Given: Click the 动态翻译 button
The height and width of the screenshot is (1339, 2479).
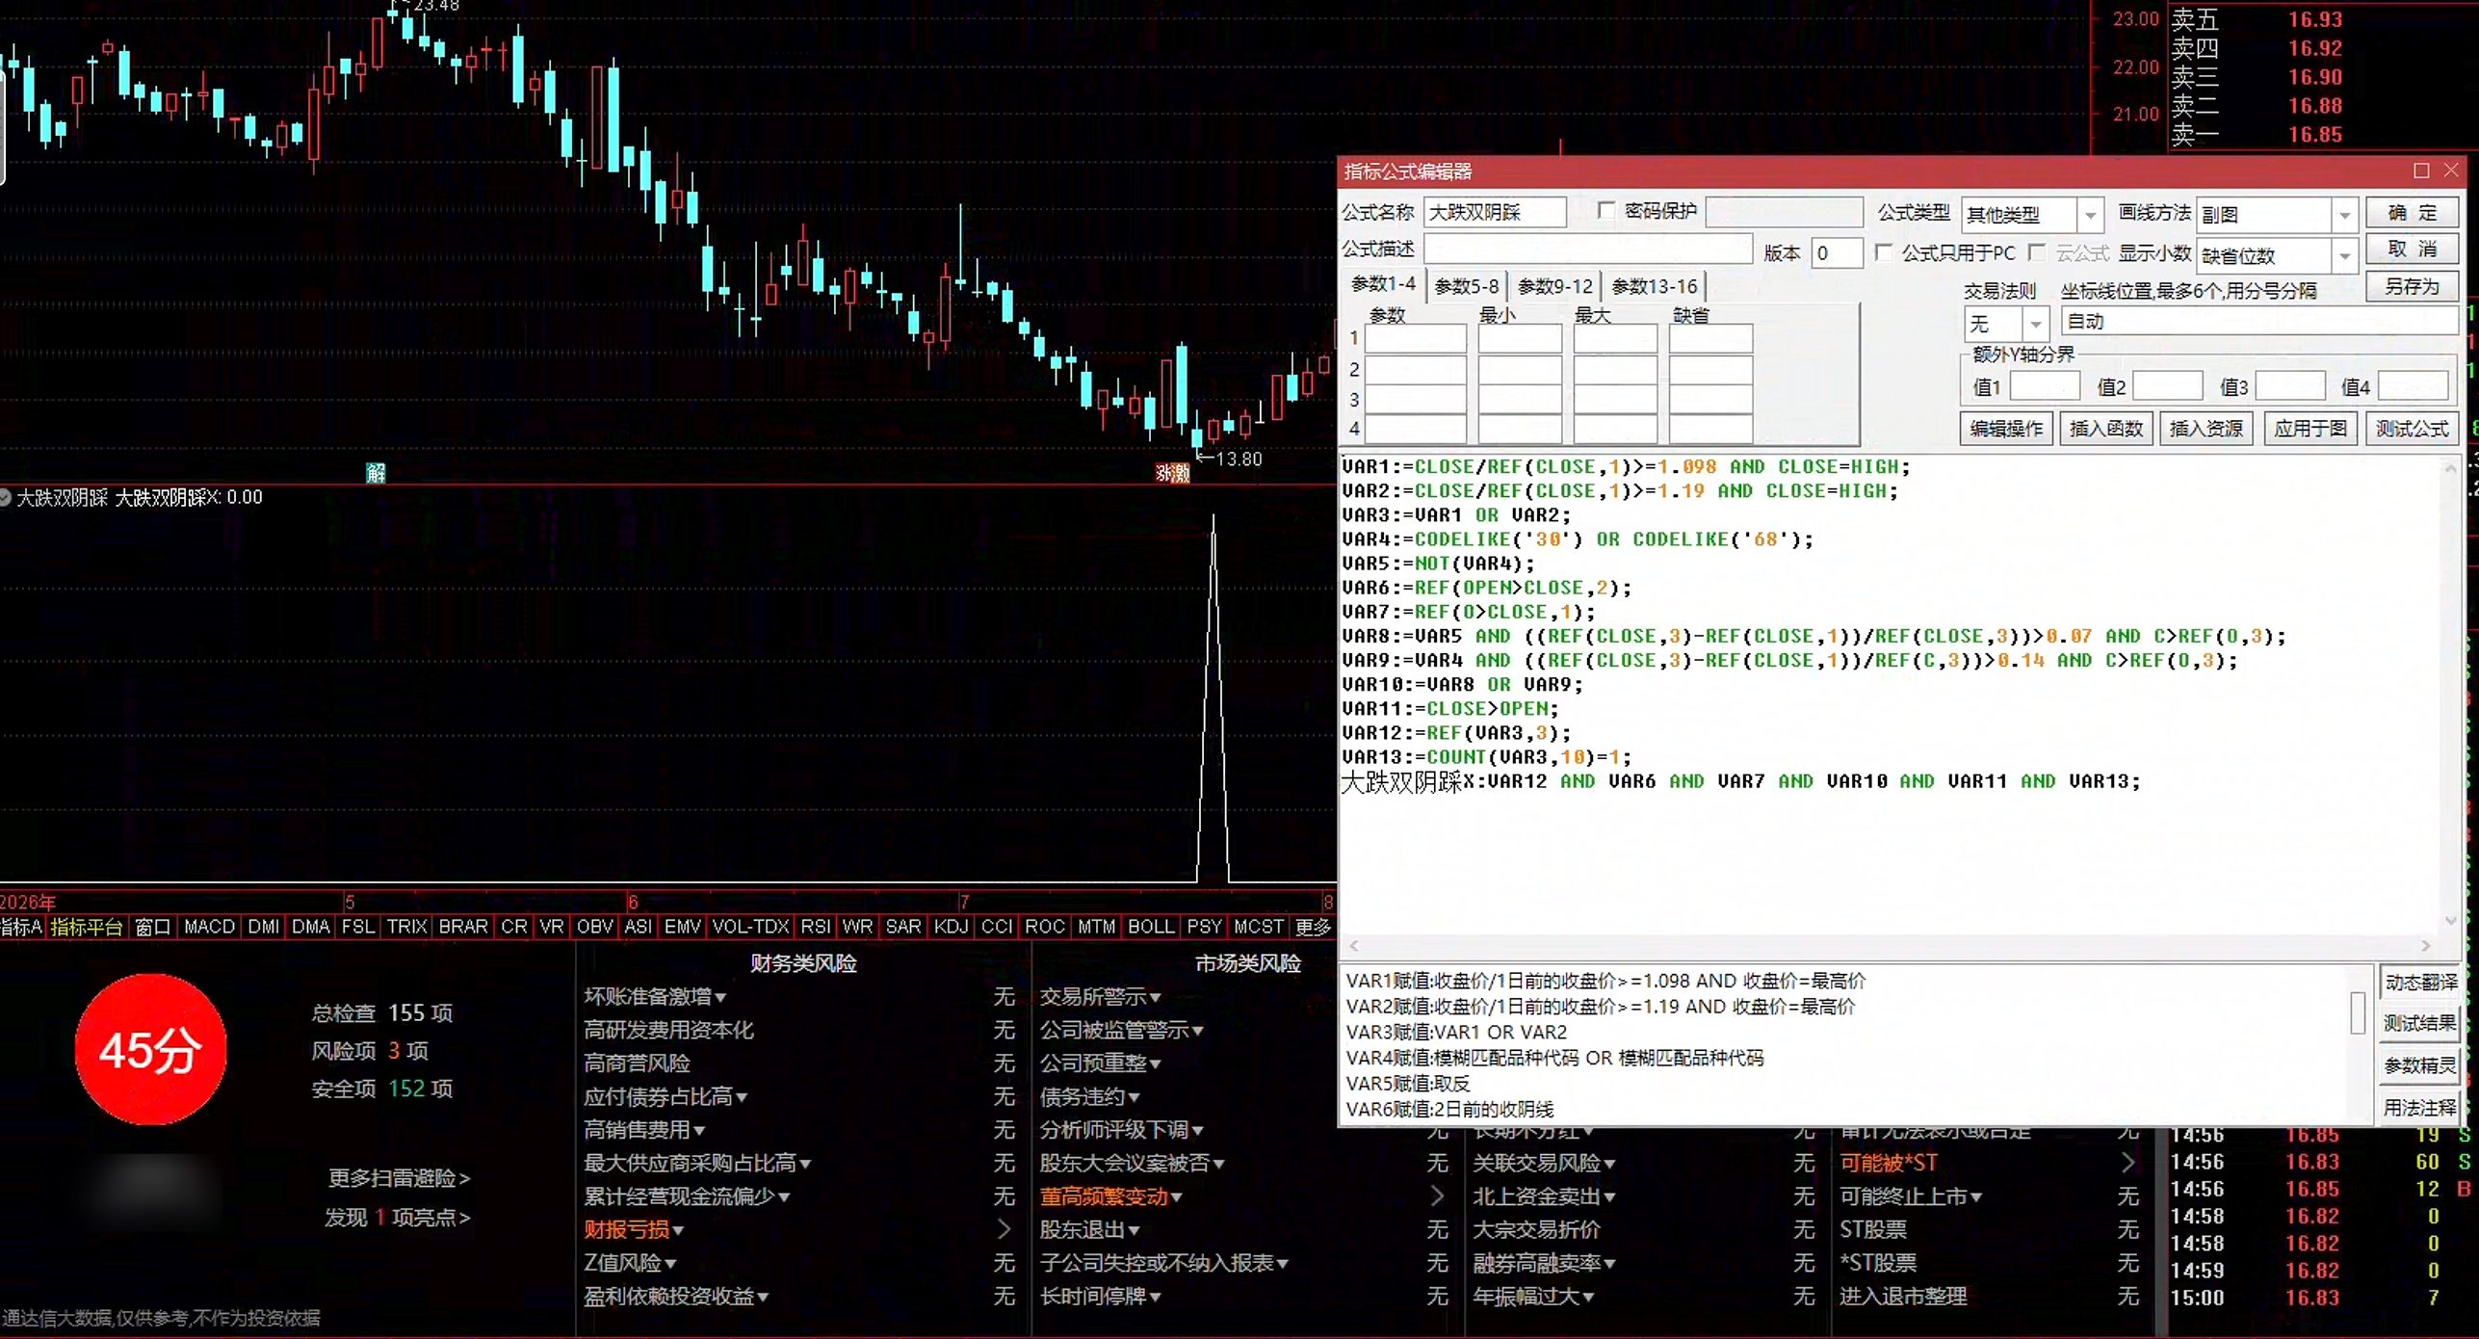Looking at the screenshot, I should pyautogui.click(x=2419, y=982).
